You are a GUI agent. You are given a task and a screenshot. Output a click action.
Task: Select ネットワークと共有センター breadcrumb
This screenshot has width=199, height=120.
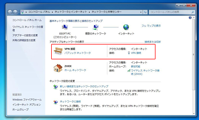pyautogui.click(x=106, y=12)
